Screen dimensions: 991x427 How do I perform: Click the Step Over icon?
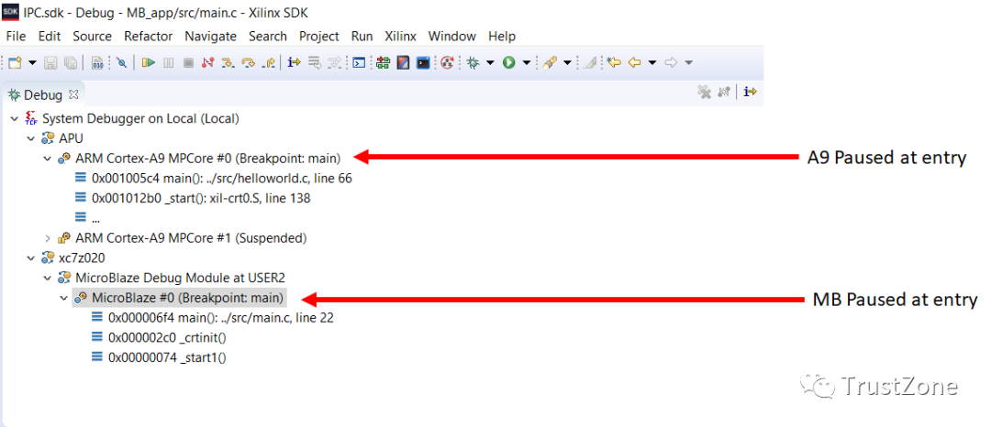[x=249, y=62]
